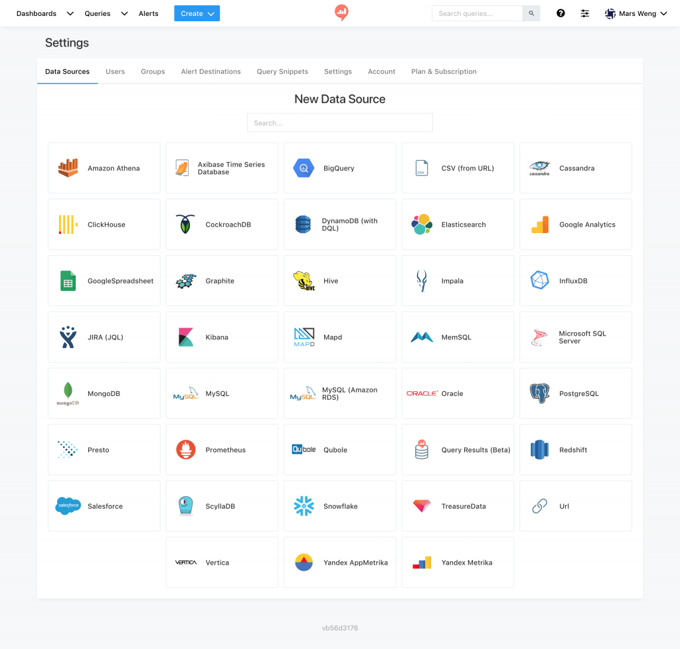Viewport: 680px width, 649px height.
Task: Choose the Oracle data source card
Action: pos(458,393)
